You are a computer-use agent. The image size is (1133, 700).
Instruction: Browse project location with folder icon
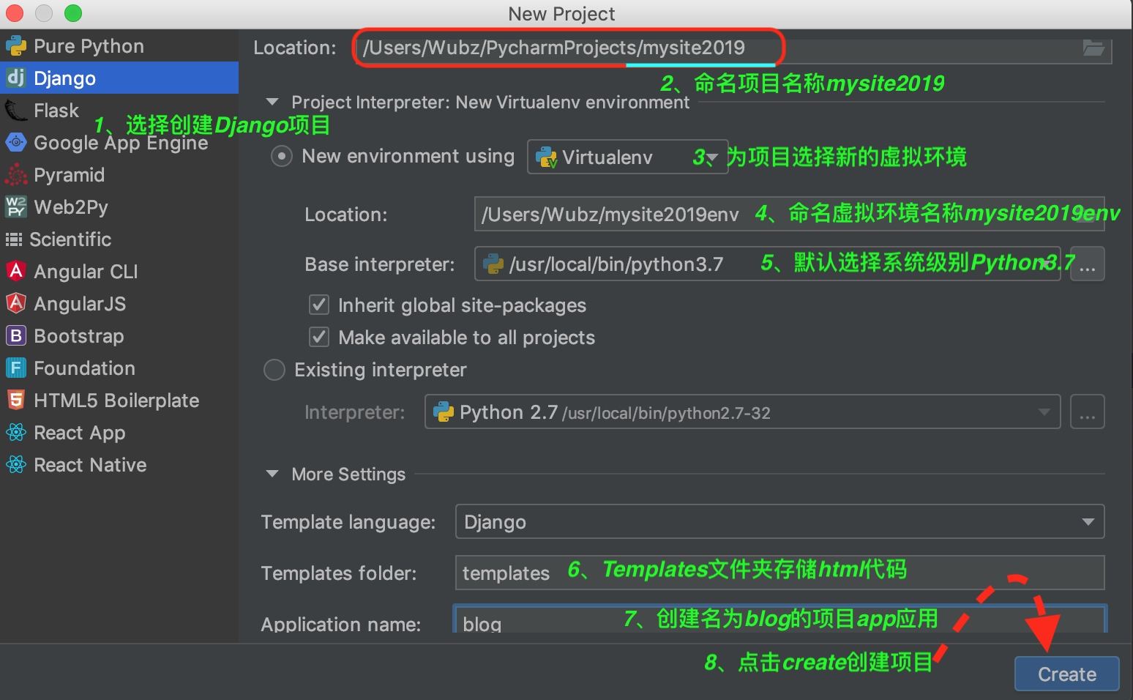pos(1093,48)
